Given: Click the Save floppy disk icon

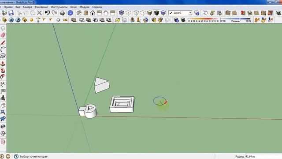Looking at the screenshot, I should click(11, 13).
